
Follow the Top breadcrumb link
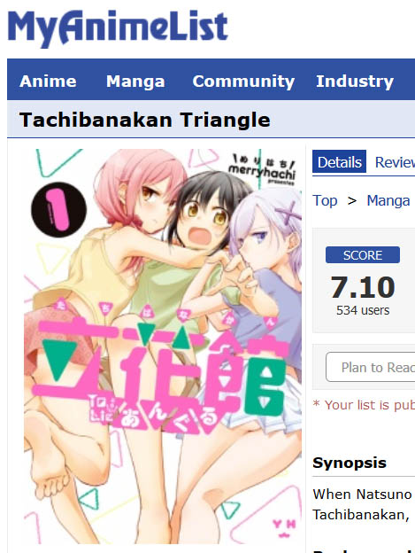coord(325,200)
